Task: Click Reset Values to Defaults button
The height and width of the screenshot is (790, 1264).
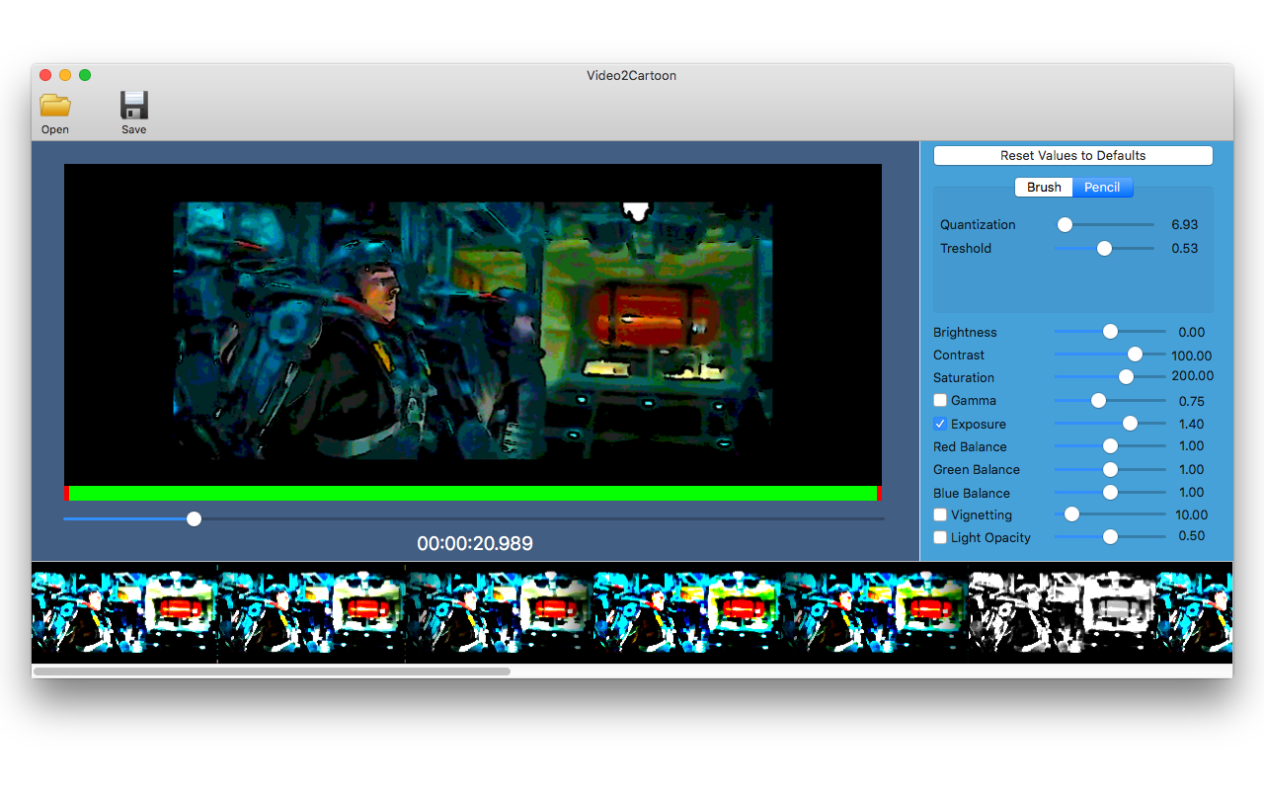Action: (x=1072, y=156)
